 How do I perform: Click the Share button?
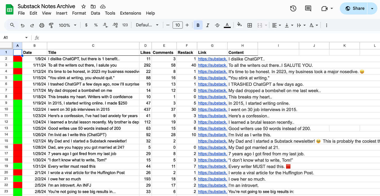click(x=354, y=9)
